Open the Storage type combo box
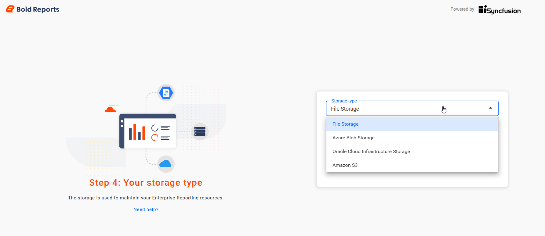This screenshot has height=236, width=545. [412, 109]
